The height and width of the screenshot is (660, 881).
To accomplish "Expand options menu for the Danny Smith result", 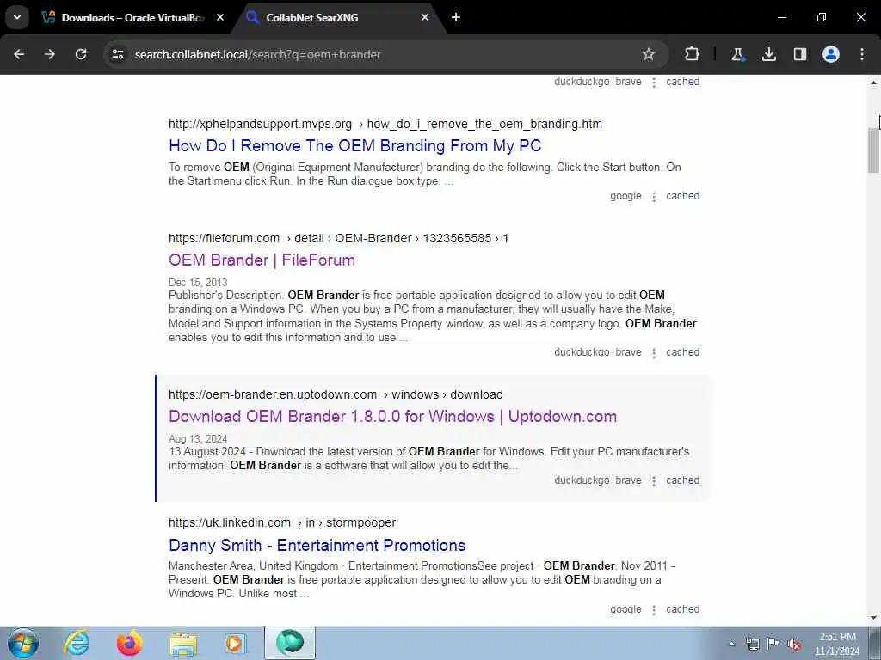I will (x=654, y=610).
